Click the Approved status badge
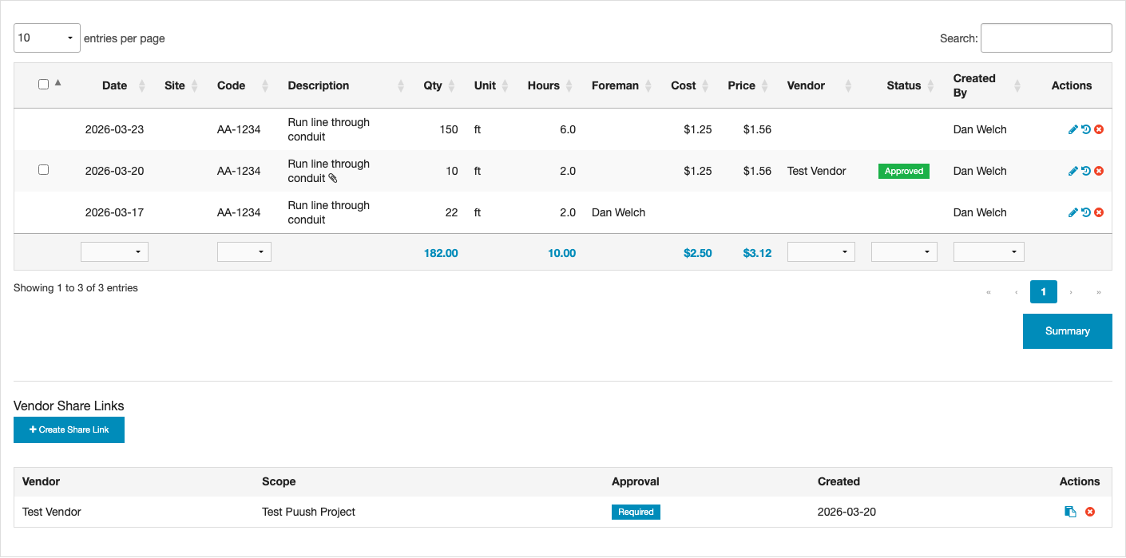This screenshot has height=558, width=1126. tap(903, 171)
